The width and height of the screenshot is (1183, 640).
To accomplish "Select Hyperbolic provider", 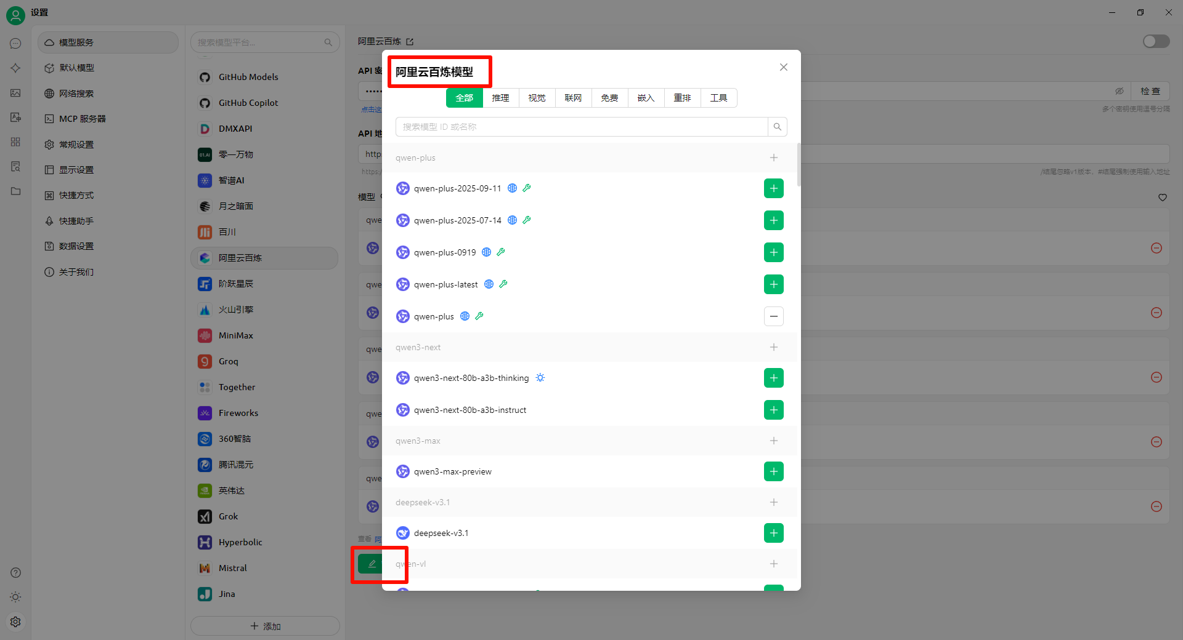I will click(264, 542).
